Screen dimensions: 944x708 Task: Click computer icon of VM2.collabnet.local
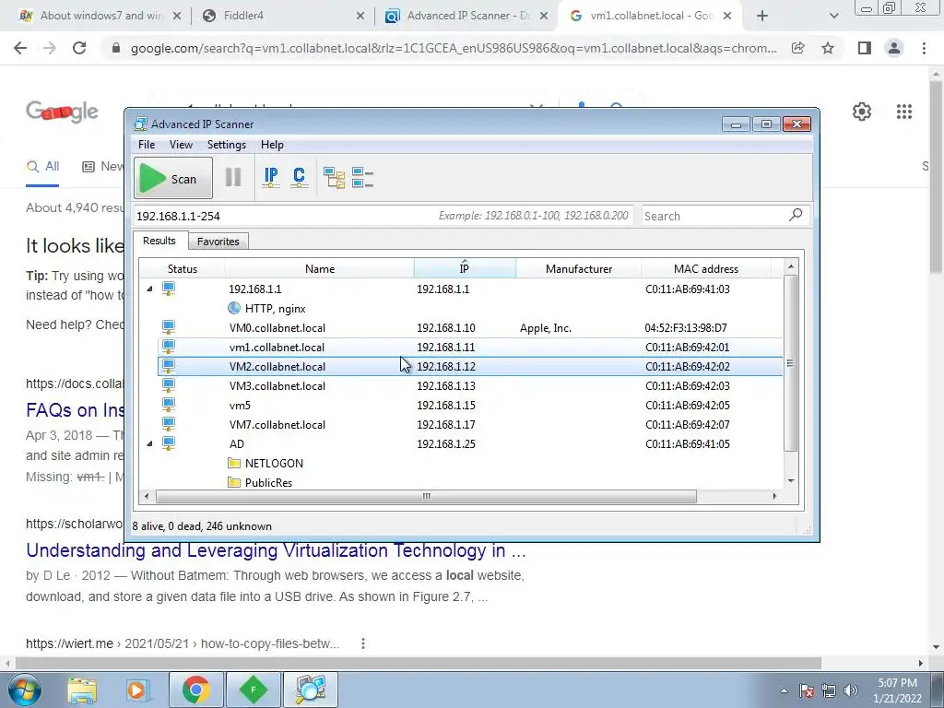point(169,365)
